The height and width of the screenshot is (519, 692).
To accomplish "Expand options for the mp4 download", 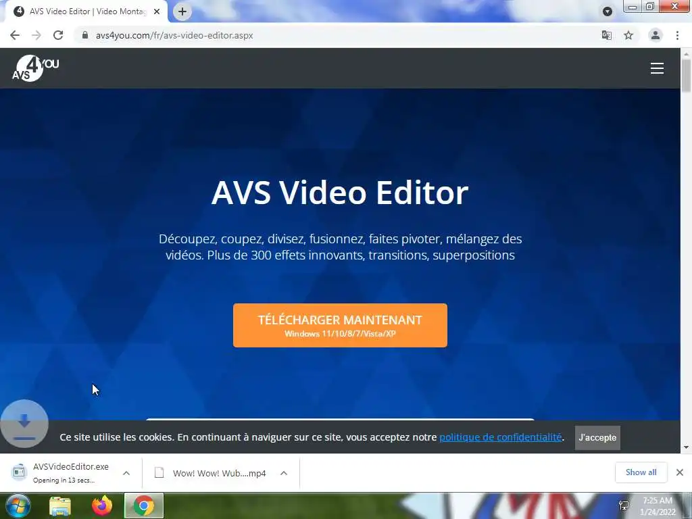I will [x=284, y=473].
